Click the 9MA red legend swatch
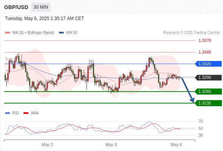Screen dimensions: 223x151 pyautogui.click(x=26, y=113)
